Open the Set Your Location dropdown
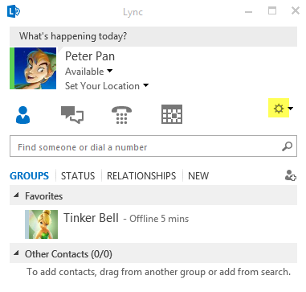This screenshot has height=292, width=306. (x=107, y=86)
